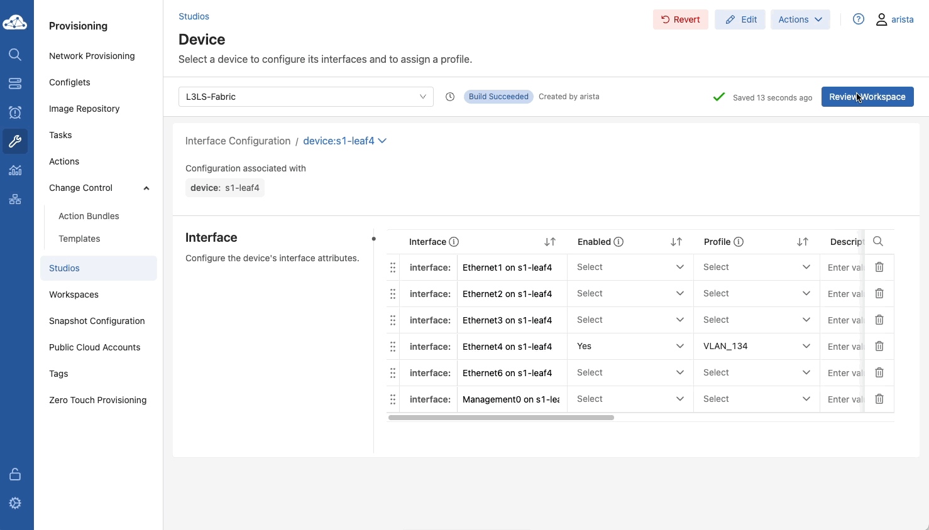Click the settings gear icon in sidebar
929x530 pixels.
[15, 503]
